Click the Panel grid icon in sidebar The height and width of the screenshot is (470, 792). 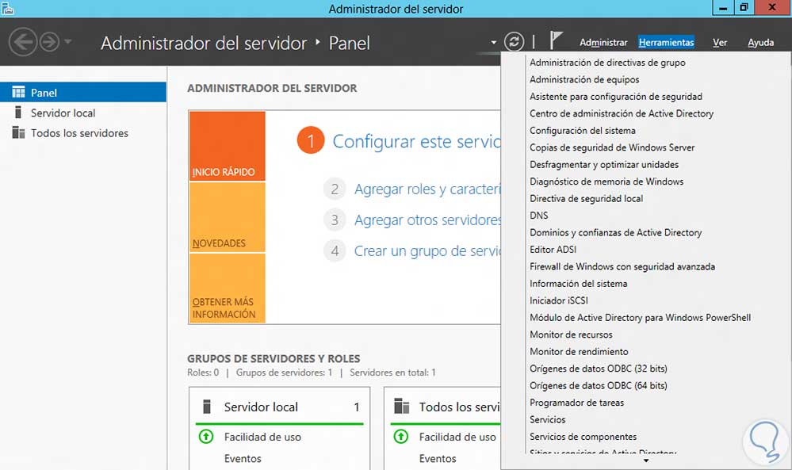click(x=19, y=92)
